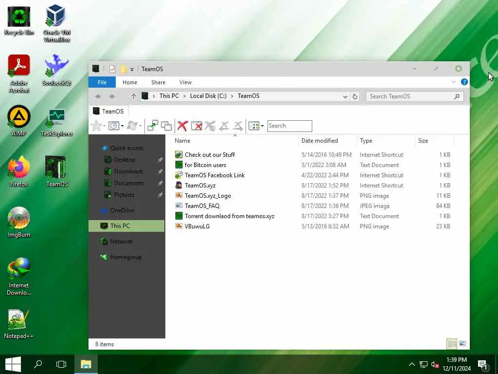498x374 pixels.
Task: Open dropdown arrow next to options grid icon
Action: [x=262, y=126]
